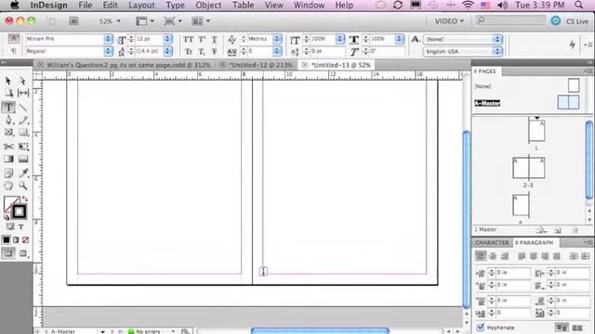
Task: Toggle Strikethrough formatting button
Action: pos(215,51)
